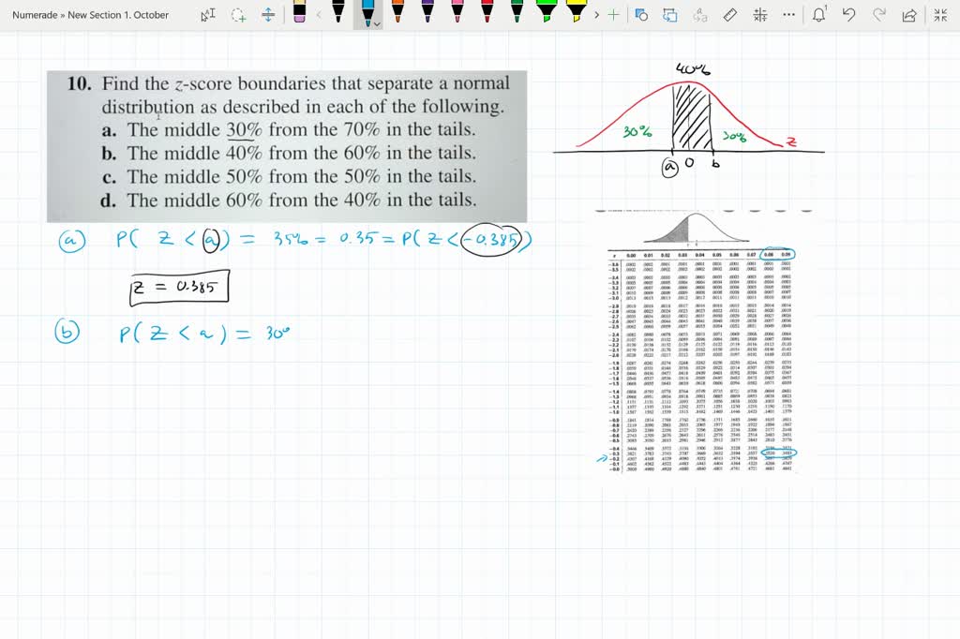Choose the Insert Space tool
Screen dimensions: 960x639
click(268, 15)
